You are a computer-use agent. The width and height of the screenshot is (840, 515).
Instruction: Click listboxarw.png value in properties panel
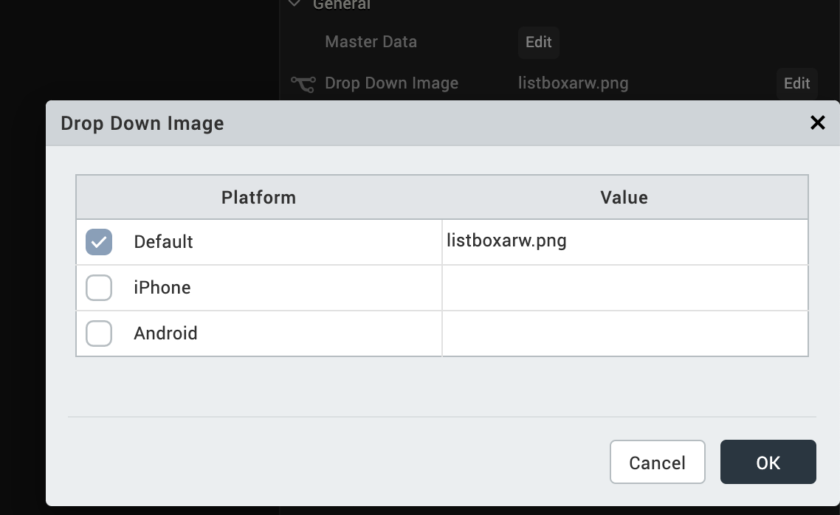(573, 83)
